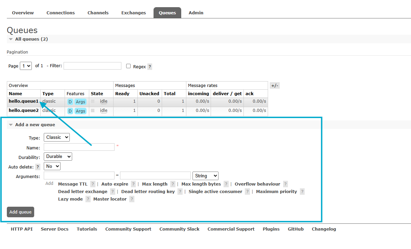Open the queue Type dropdown
The height and width of the screenshot is (249, 411).
coord(57,137)
